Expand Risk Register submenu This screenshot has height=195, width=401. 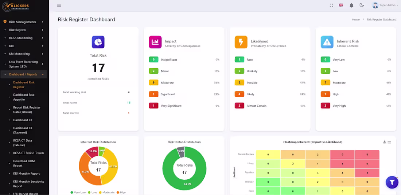(23, 30)
